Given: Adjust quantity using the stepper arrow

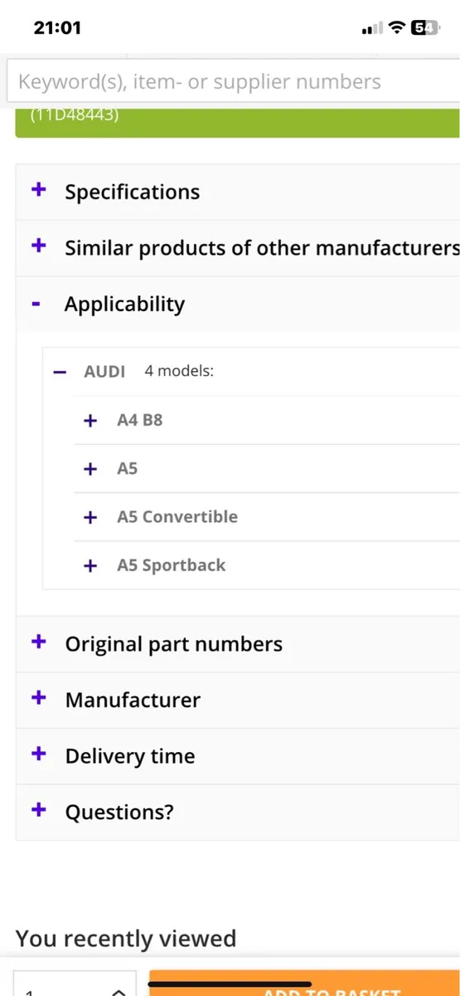Looking at the screenshot, I should (x=120, y=989).
